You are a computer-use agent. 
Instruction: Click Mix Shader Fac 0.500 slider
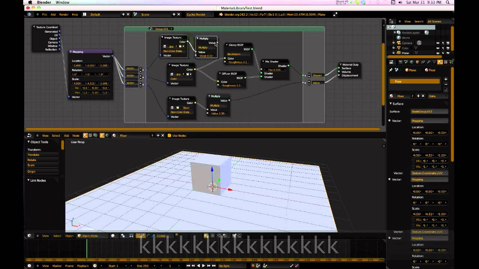[x=275, y=69]
